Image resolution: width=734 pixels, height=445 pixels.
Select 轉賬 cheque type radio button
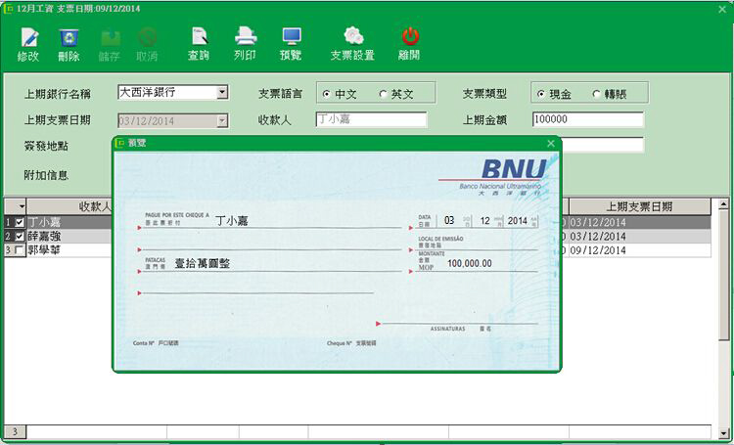[595, 95]
